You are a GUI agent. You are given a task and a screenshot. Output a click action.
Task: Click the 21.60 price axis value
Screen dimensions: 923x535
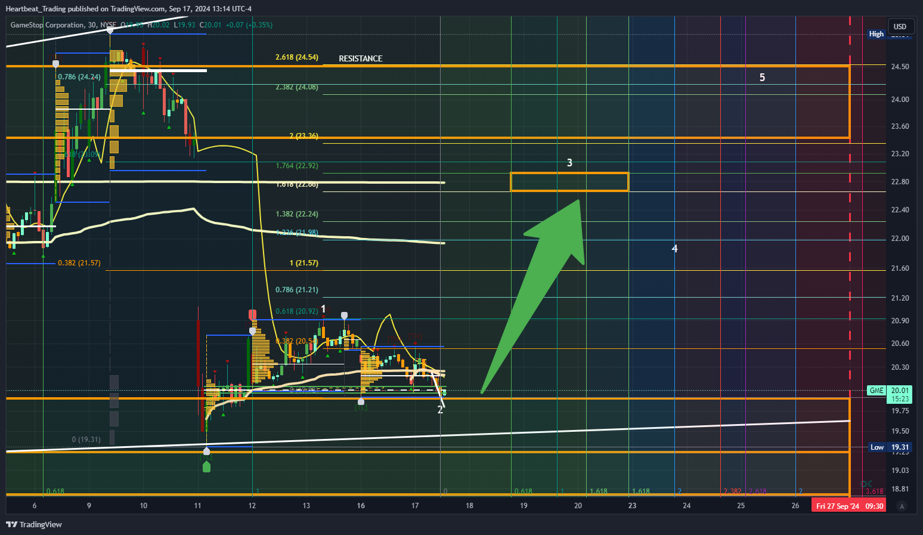[900, 268]
